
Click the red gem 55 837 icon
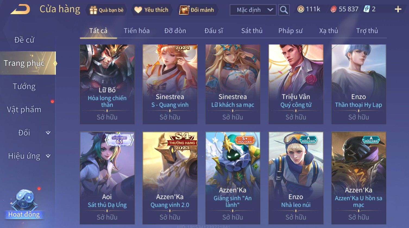point(333,9)
